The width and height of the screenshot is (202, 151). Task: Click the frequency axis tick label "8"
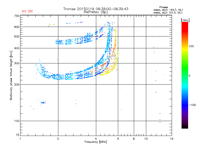pos(134,139)
